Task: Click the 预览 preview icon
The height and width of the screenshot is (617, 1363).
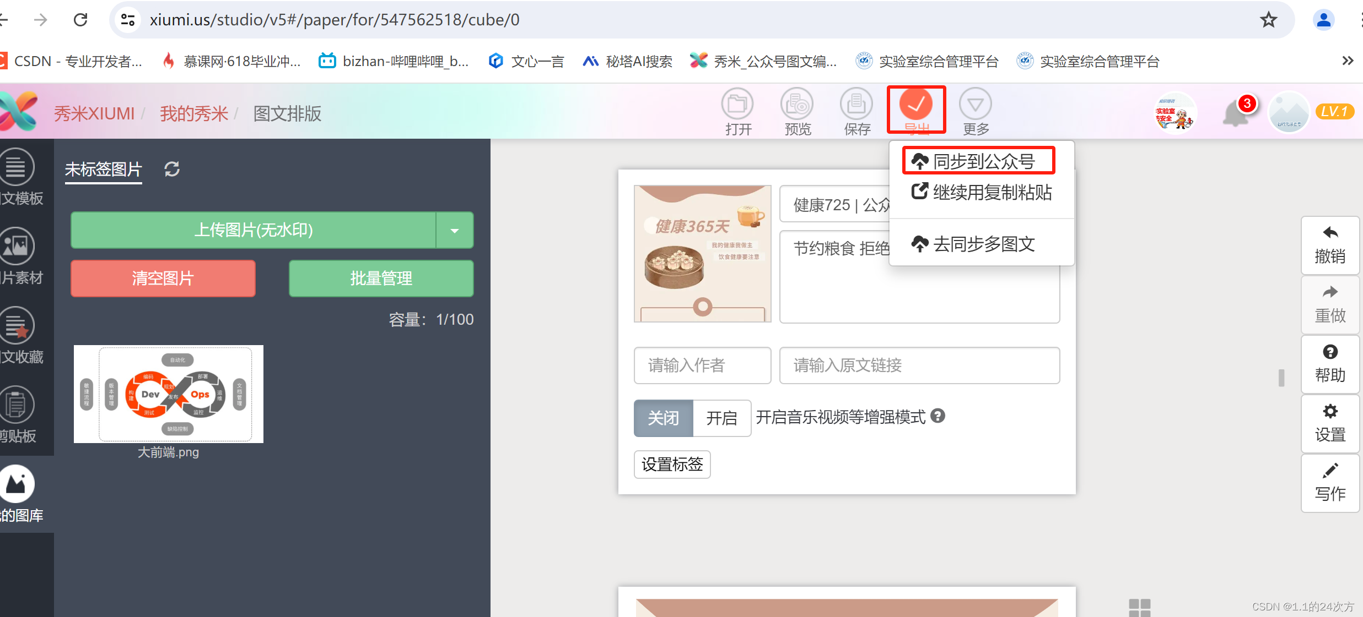Action: pyautogui.click(x=797, y=105)
